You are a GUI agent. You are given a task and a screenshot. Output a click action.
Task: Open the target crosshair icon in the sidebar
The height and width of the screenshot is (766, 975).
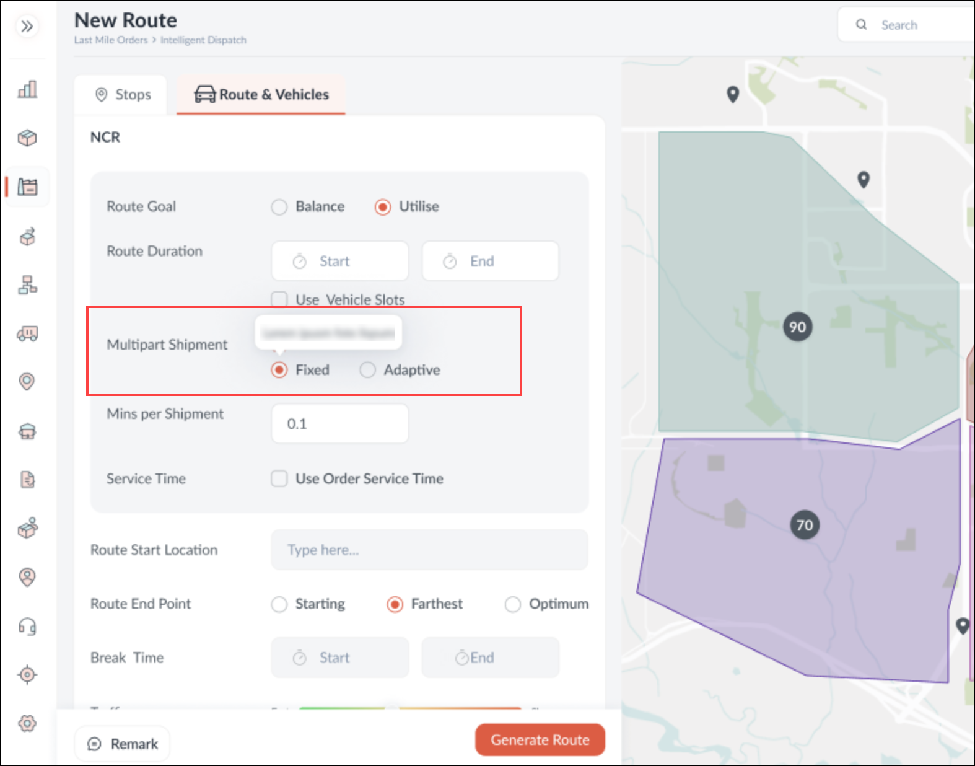[x=27, y=674]
